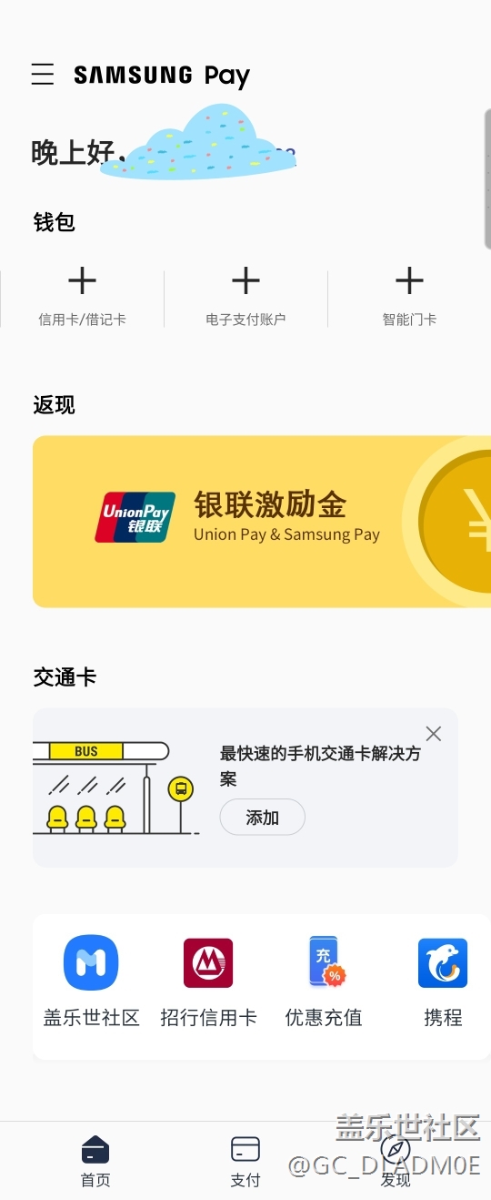
Task: Tap the SAMSUNG Pay title
Action: click(x=162, y=76)
